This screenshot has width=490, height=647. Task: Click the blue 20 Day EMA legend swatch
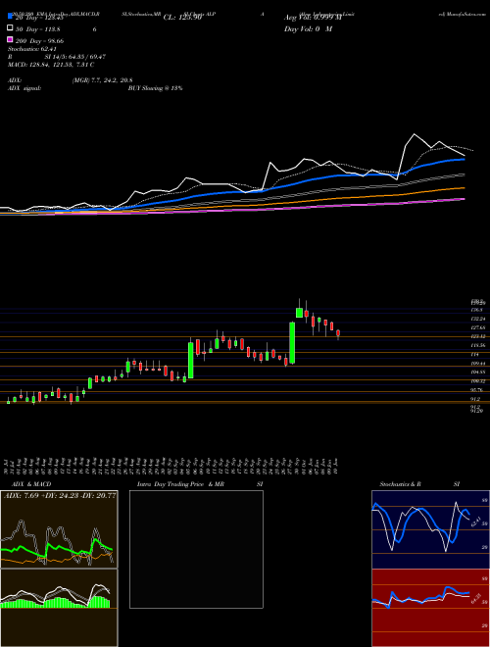(11, 17)
